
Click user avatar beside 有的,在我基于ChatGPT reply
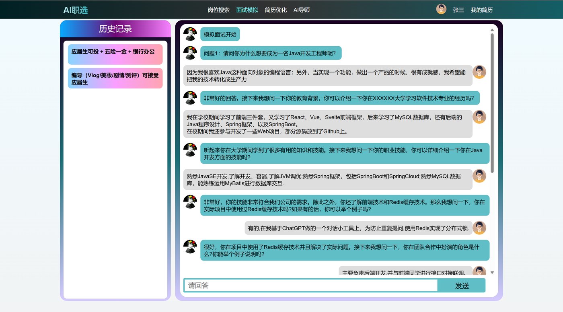click(x=479, y=228)
